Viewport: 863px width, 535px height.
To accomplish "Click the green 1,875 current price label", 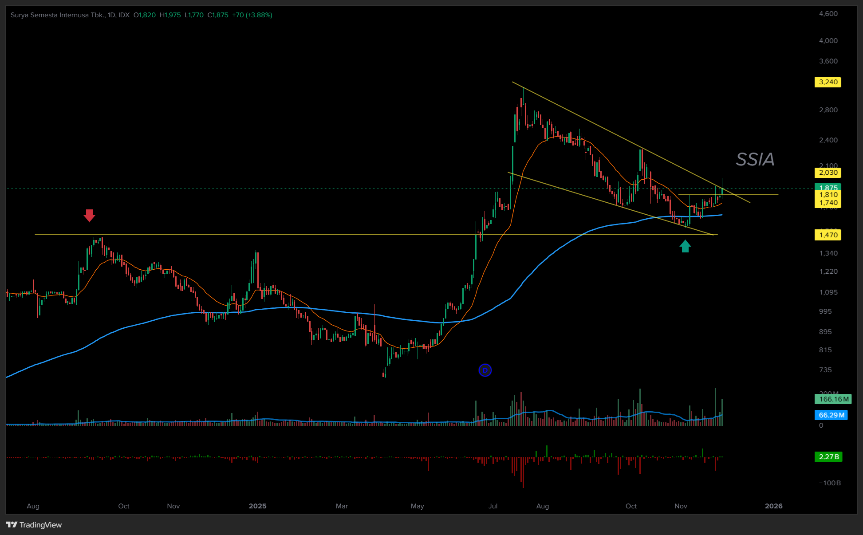I will (x=828, y=187).
